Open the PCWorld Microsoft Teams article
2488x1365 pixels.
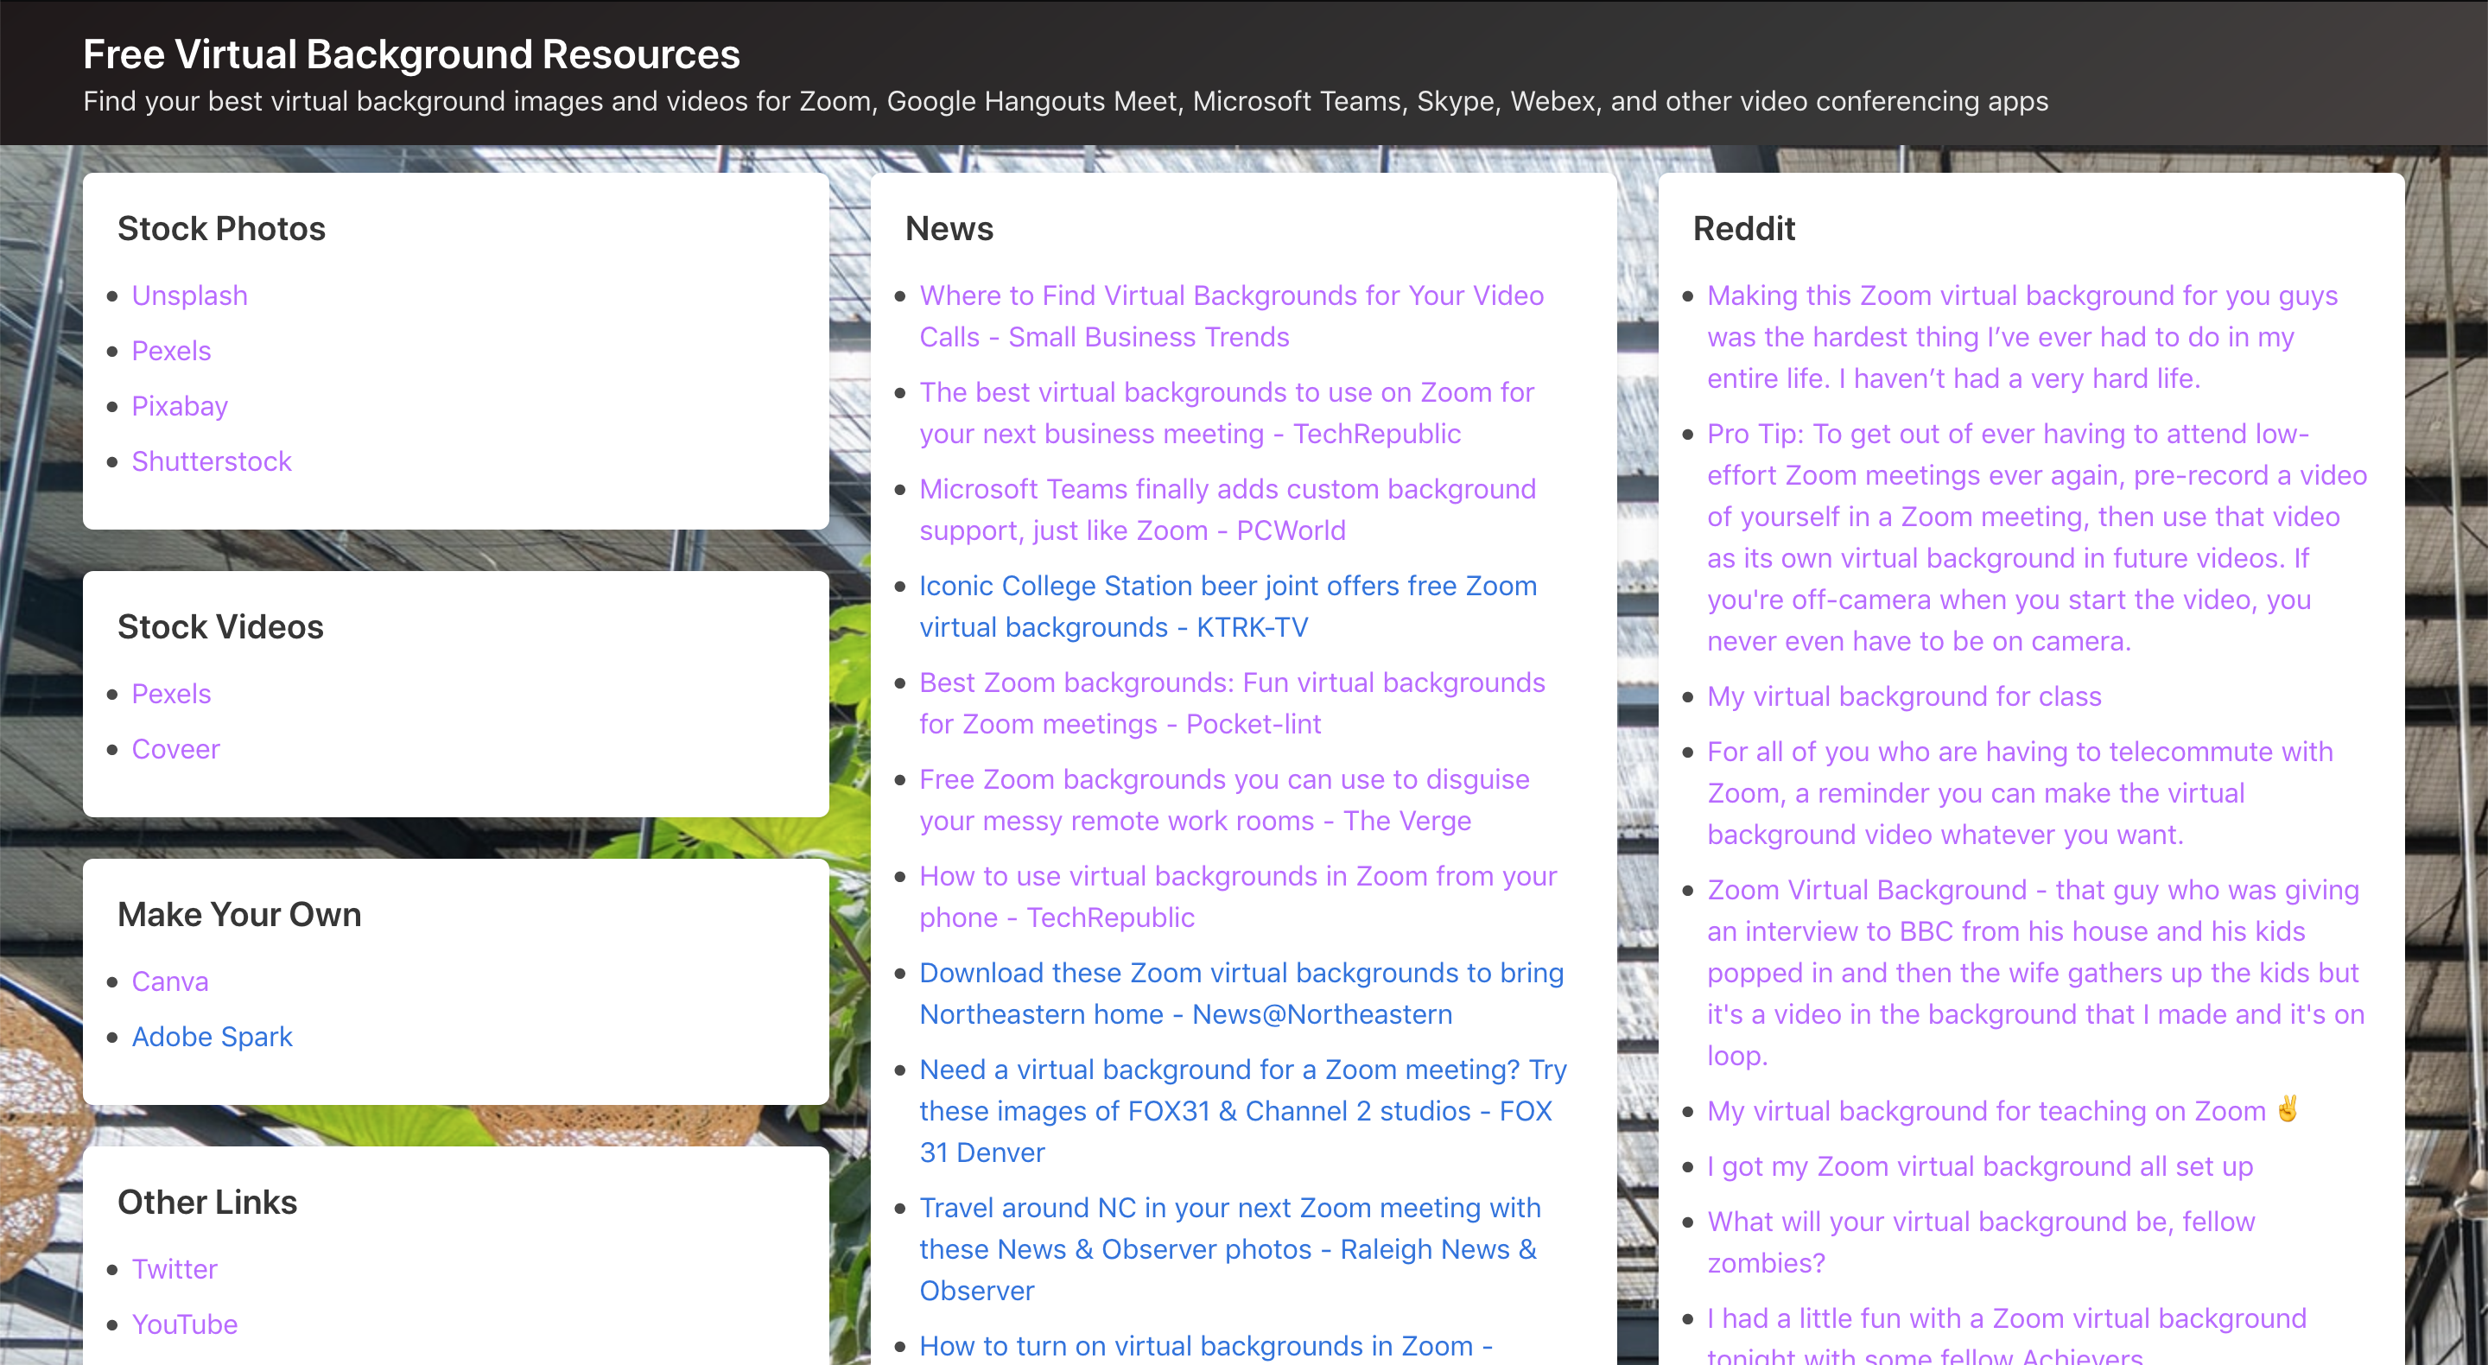tap(1227, 509)
